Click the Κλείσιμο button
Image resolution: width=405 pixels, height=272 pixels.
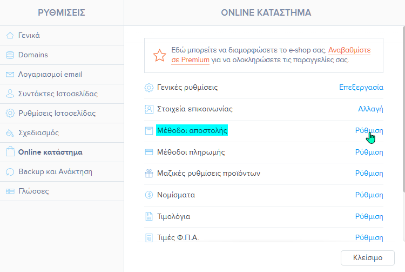368,258
